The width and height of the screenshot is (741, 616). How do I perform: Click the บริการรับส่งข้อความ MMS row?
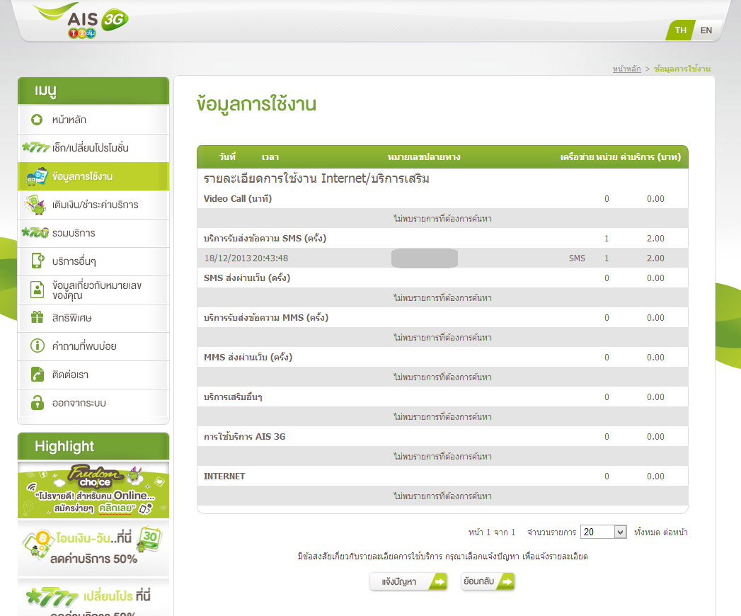click(442, 318)
